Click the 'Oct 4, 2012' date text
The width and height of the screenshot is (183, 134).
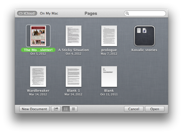(x=74, y=54)
